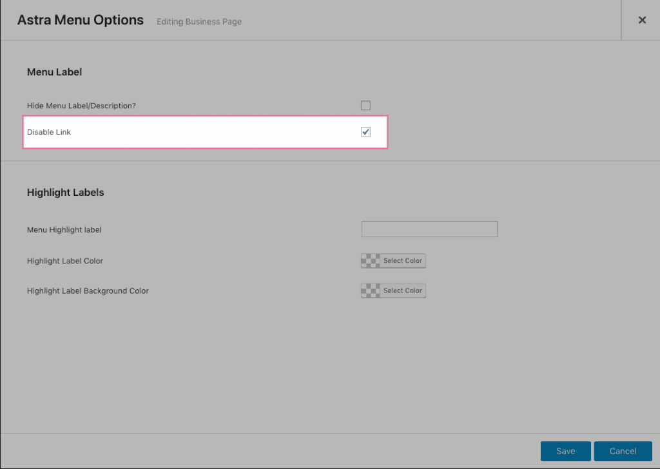The width and height of the screenshot is (660, 469).
Task: Click Select Color for Highlight Label Background Color
Action: pyautogui.click(x=402, y=291)
